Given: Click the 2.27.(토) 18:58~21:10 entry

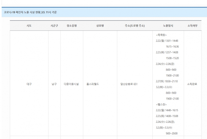Looking at the screenshot, I should pos(167,81).
